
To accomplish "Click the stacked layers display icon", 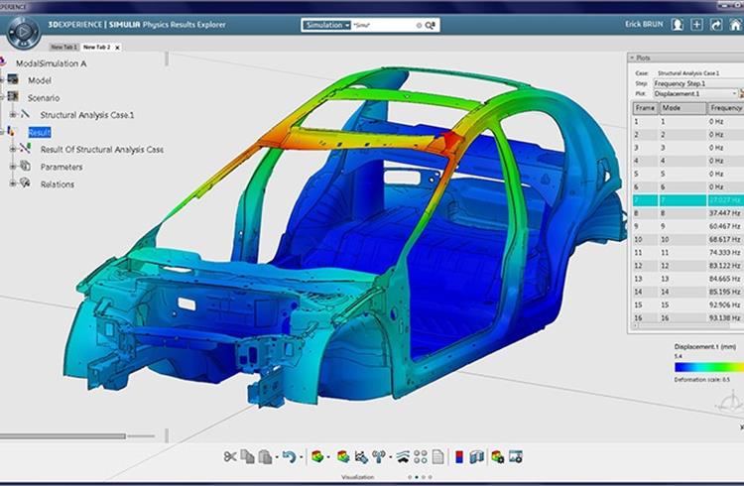I will coord(403,456).
